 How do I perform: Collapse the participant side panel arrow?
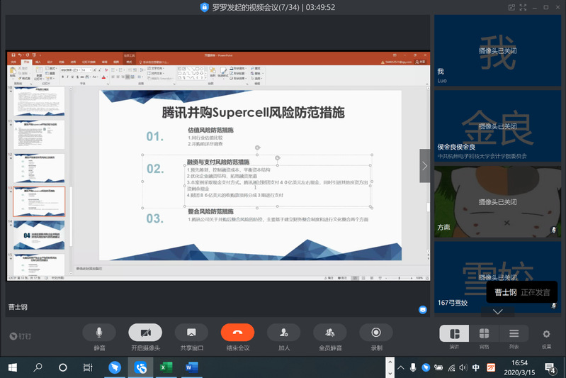[424, 165]
